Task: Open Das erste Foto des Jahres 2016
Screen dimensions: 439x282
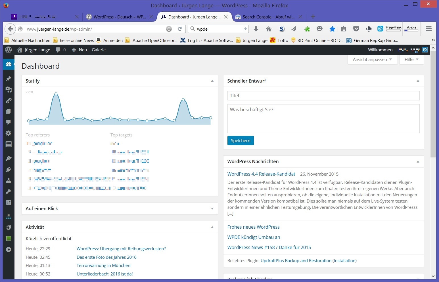Action: [106, 257]
